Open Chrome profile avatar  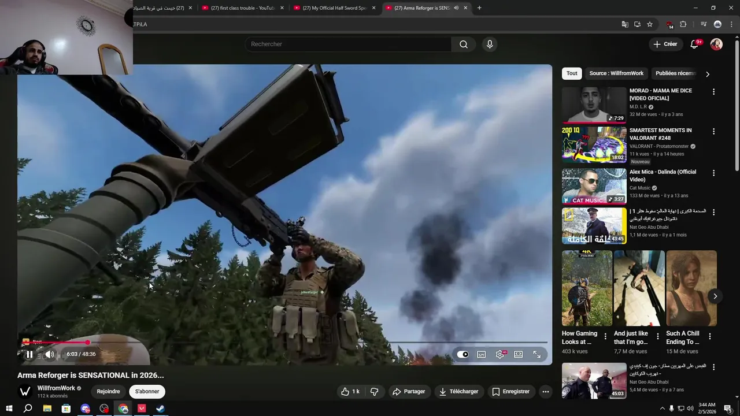(x=717, y=24)
